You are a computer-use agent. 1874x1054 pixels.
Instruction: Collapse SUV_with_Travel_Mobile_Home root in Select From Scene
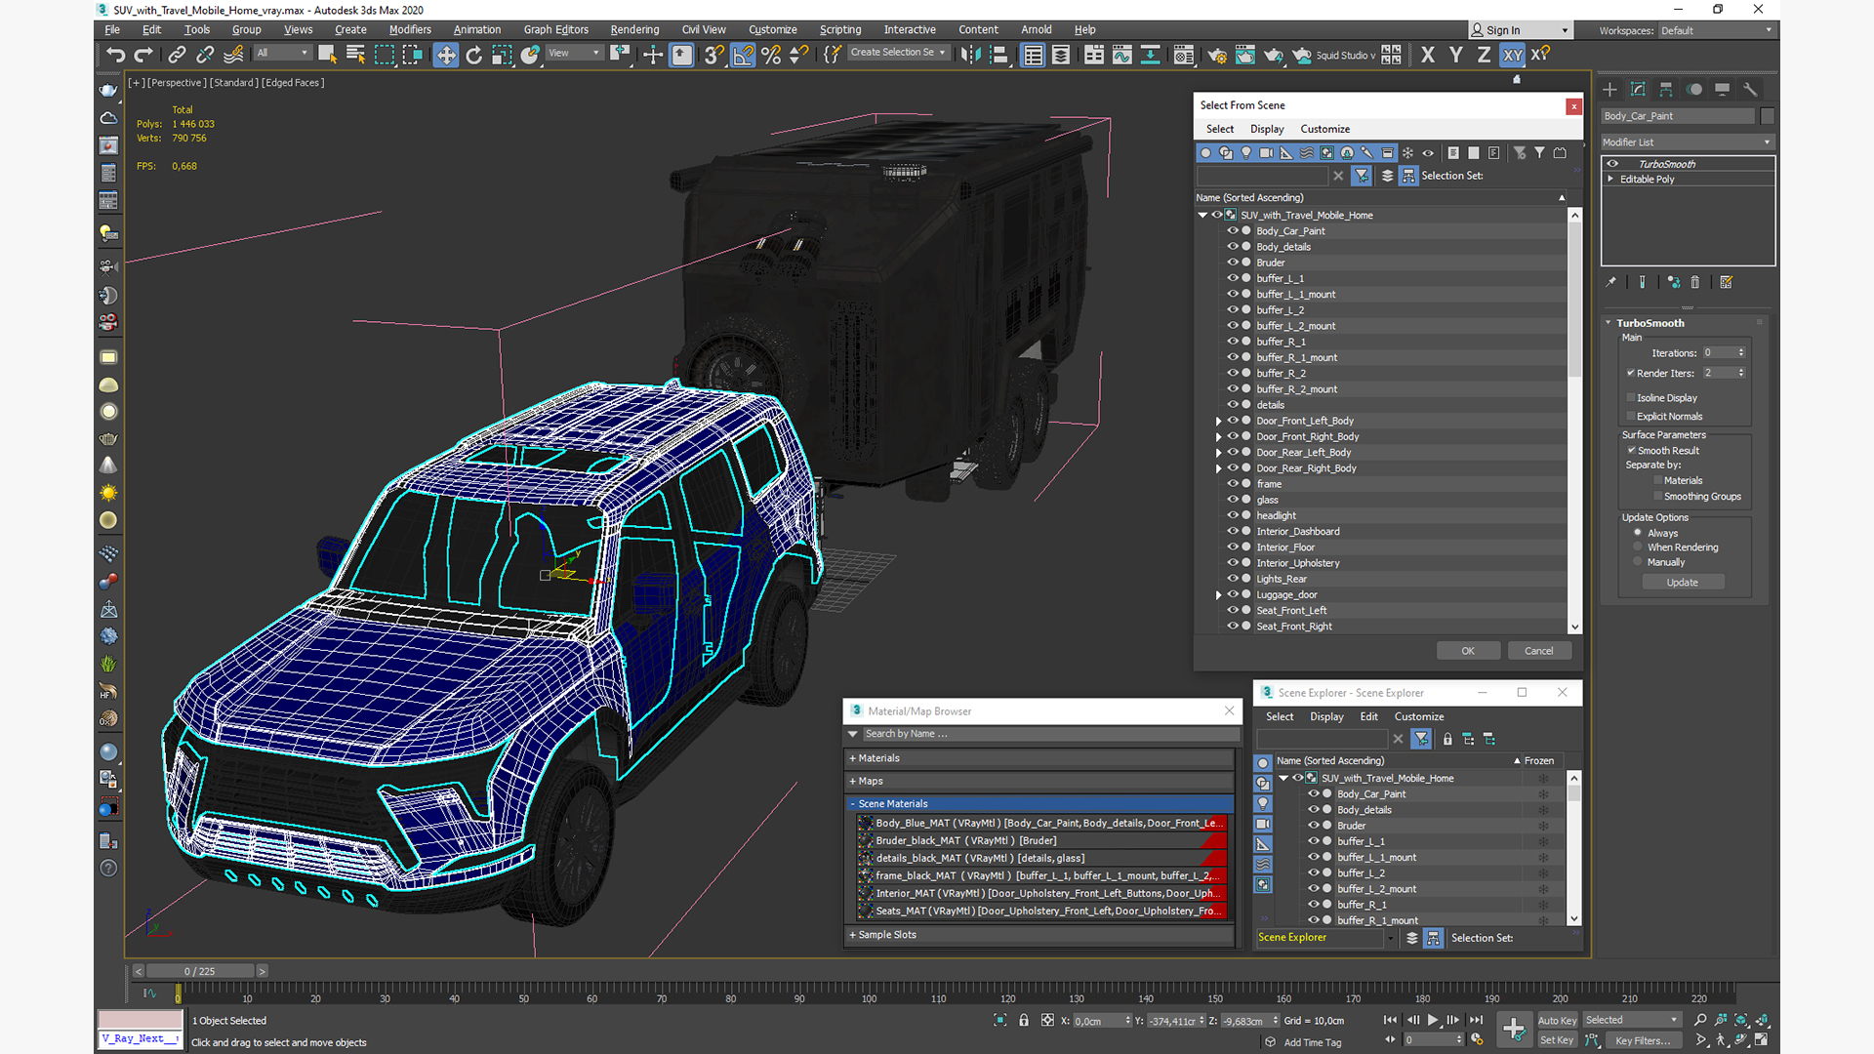tap(1203, 215)
